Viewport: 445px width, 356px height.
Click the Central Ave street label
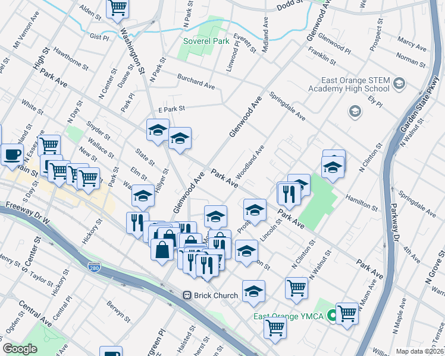(x=36, y=313)
